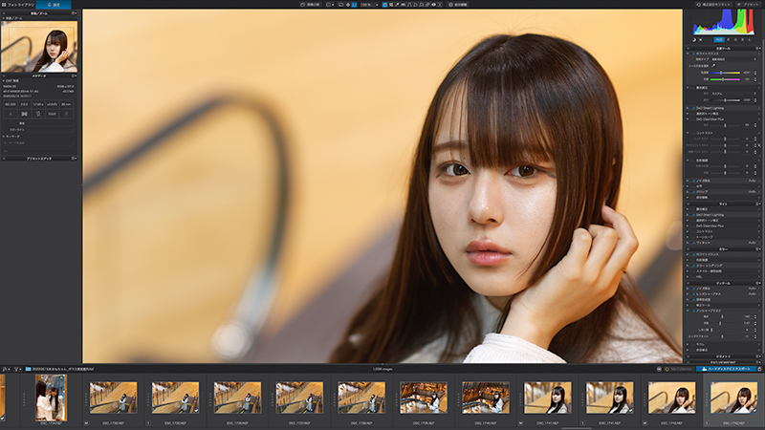Open the メタデータ palette menu icon
The height and width of the screenshot is (430, 765).
click(74, 75)
